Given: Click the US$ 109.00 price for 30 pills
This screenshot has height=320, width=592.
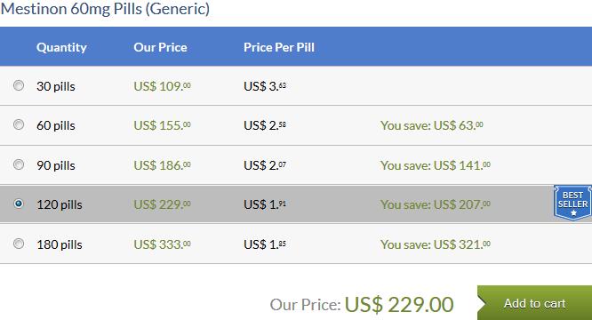Looking at the screenshot, I should click(x=162, y=86).
